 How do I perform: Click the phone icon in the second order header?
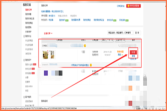(x=119, y=65)
